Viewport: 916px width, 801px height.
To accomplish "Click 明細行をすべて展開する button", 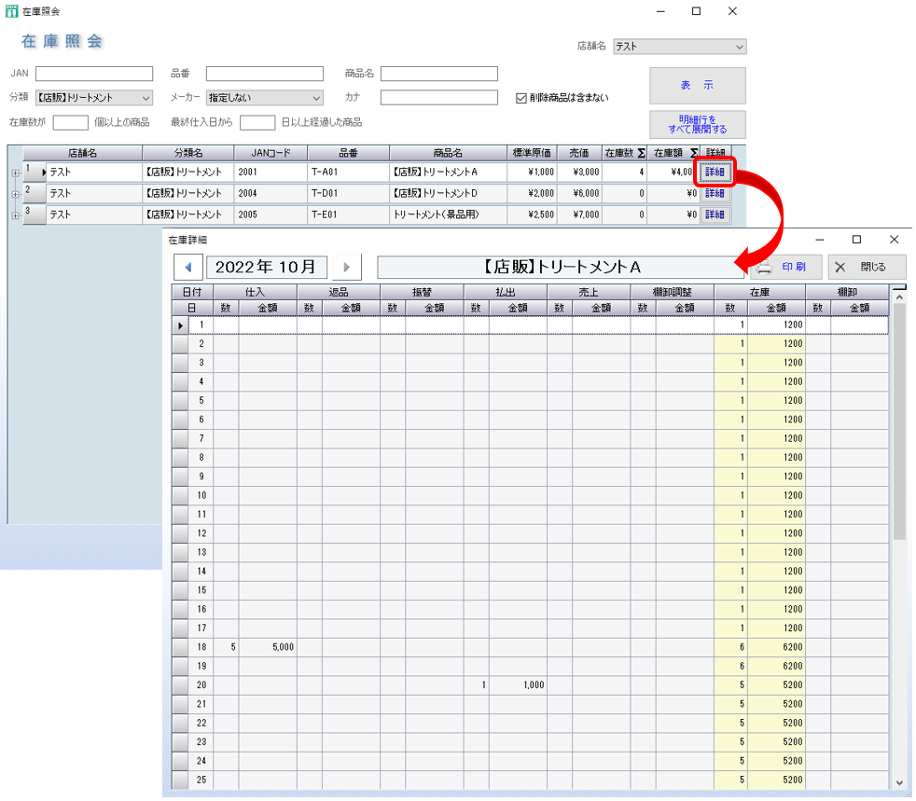I will (697, 124).
